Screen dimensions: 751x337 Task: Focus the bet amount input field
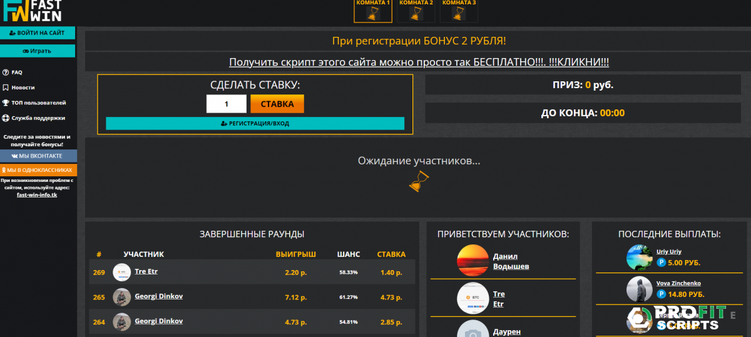[x=226, y=104]
